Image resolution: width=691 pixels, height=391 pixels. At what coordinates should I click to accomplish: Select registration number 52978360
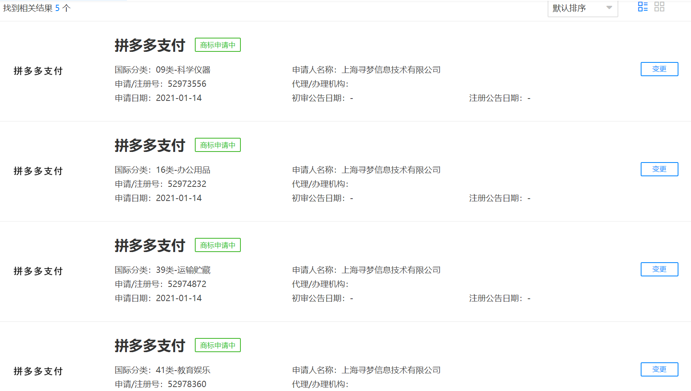[187, 384]
